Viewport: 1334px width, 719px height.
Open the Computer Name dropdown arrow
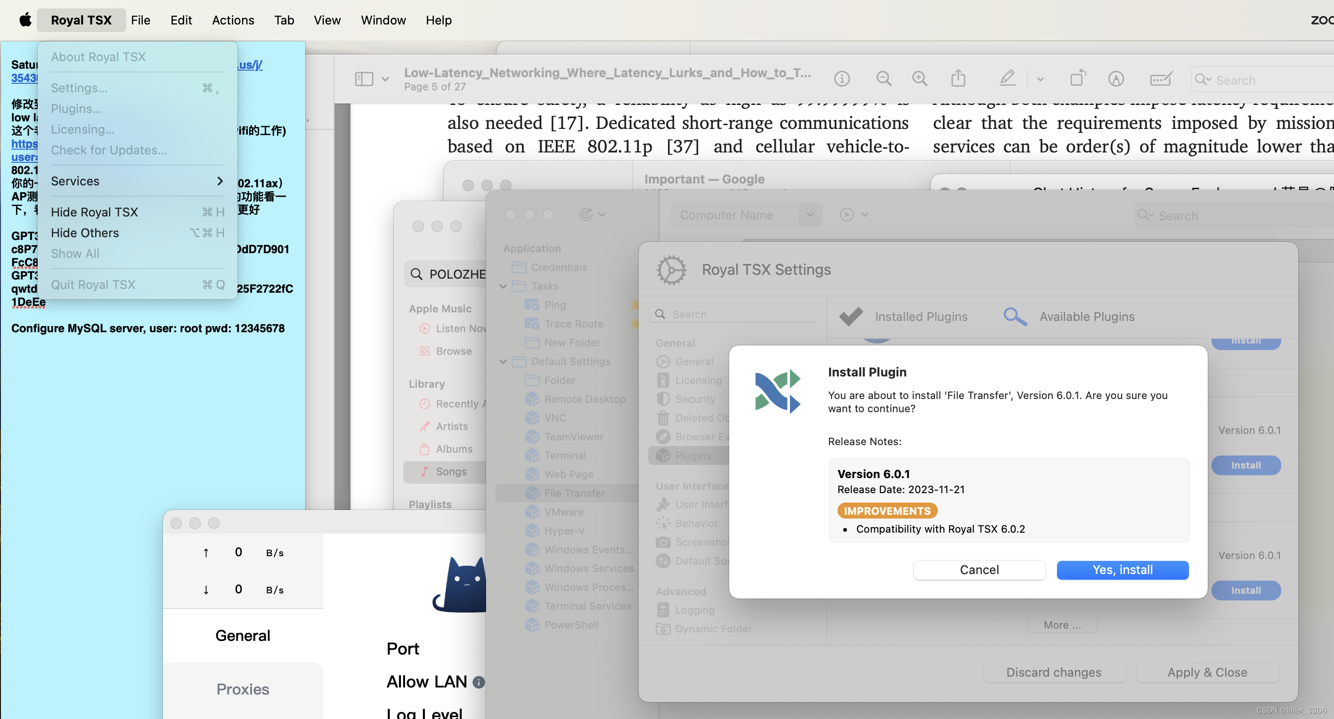[x=810, y=215]
